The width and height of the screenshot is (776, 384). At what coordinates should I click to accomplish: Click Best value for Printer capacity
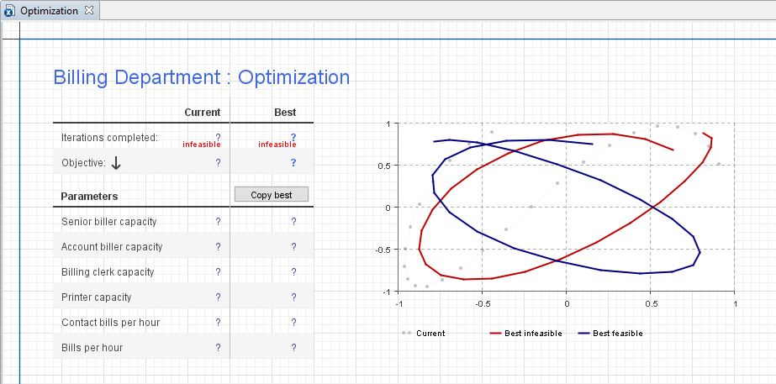[293, 297]
